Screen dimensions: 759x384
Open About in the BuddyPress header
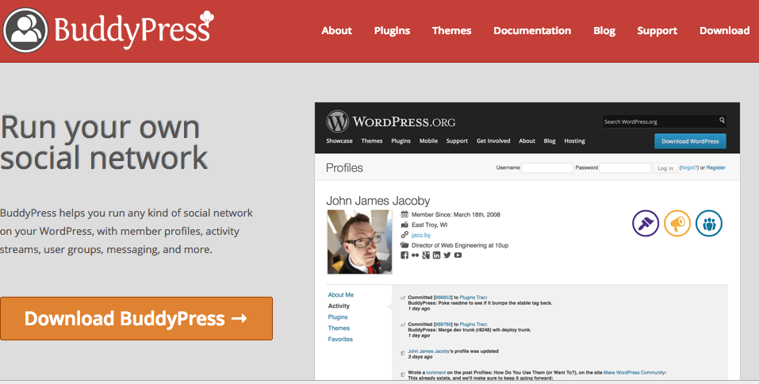point(337,30)
